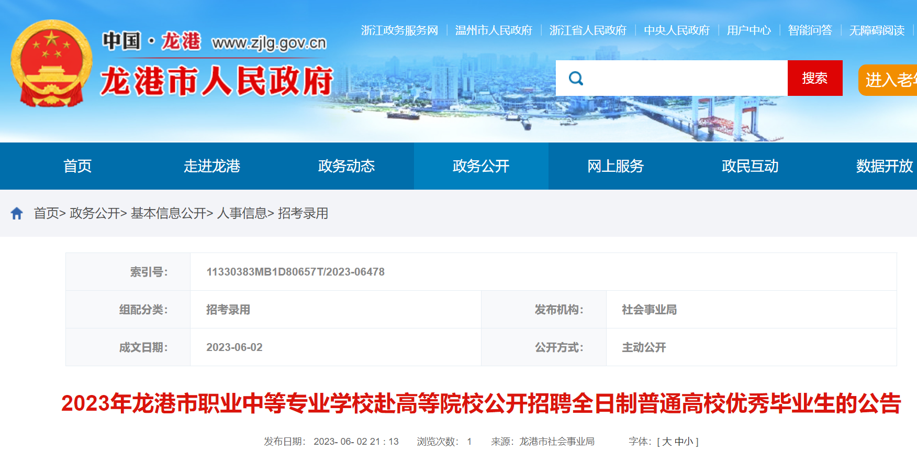Click the www.zjlg.gov.cn site address
Screen dimensions: 917x450
(x=269, y=43)
